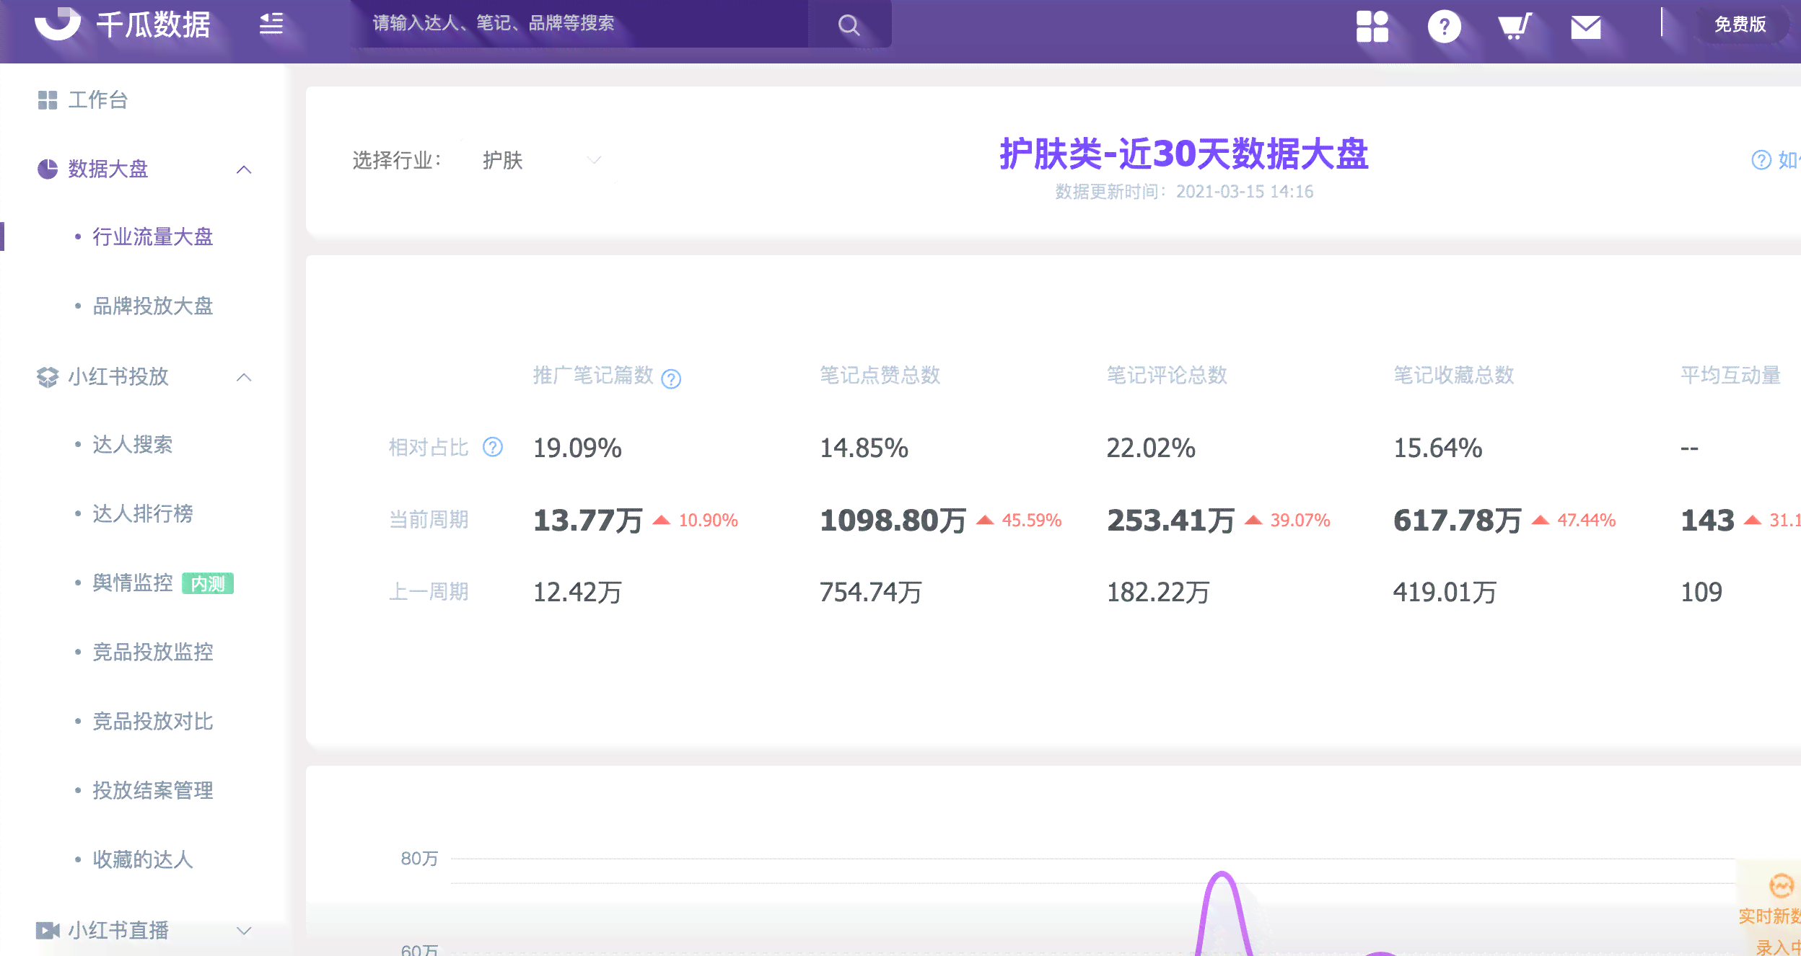Click the 13.77万 current period value
Image resolution: width=1801 pixels, height=956 pixels.
[x=587, y=520]
